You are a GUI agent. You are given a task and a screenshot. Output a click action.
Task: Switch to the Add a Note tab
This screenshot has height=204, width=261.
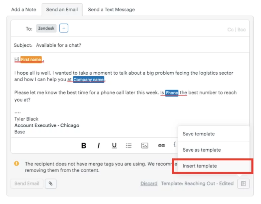click(24, 10)
